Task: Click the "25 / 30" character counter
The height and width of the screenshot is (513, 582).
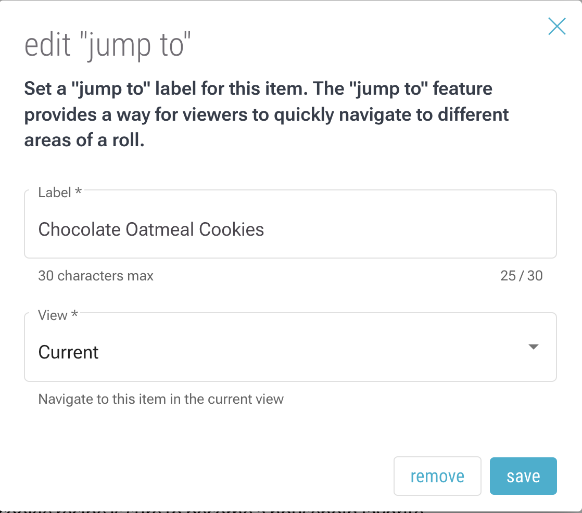Action: click(521, 276)
